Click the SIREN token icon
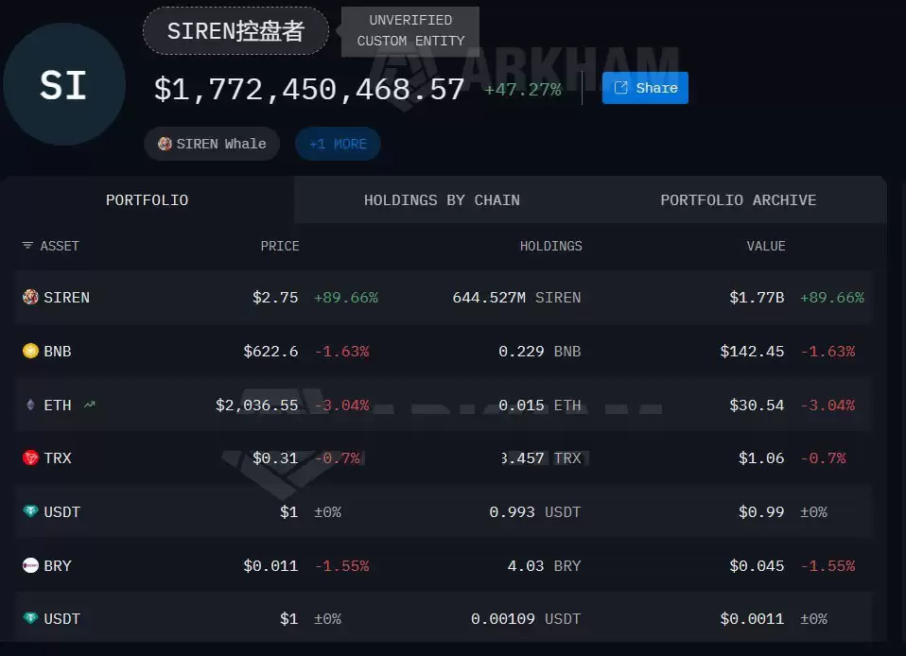The image size is (906, 656). (x=28, y=297)
